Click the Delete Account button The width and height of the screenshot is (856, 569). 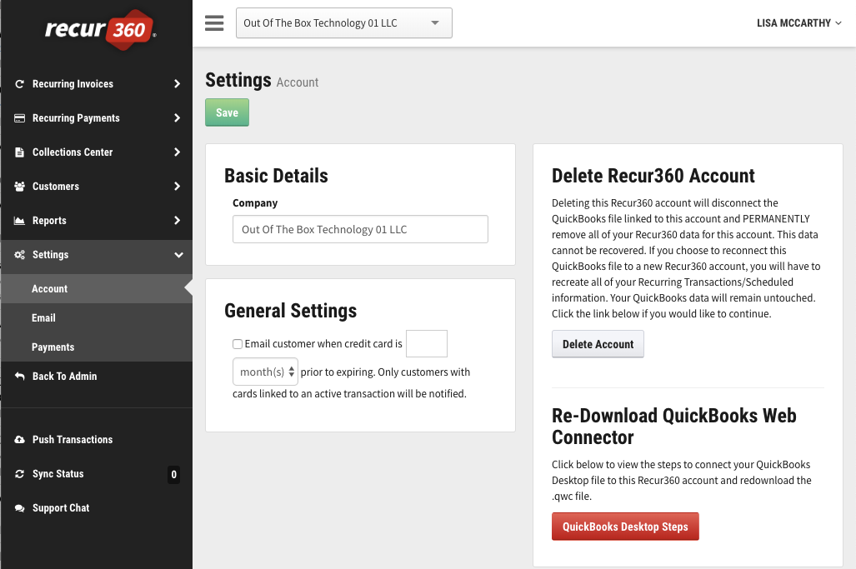click(x=598, y=344)
